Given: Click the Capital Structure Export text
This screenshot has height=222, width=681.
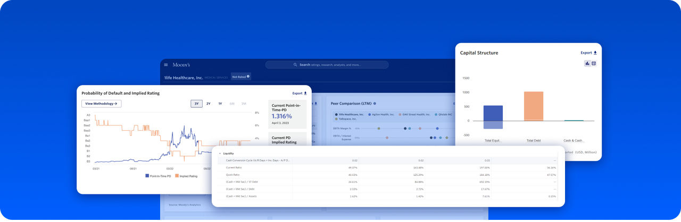Looking at the screenshot, I should point(586,53).
